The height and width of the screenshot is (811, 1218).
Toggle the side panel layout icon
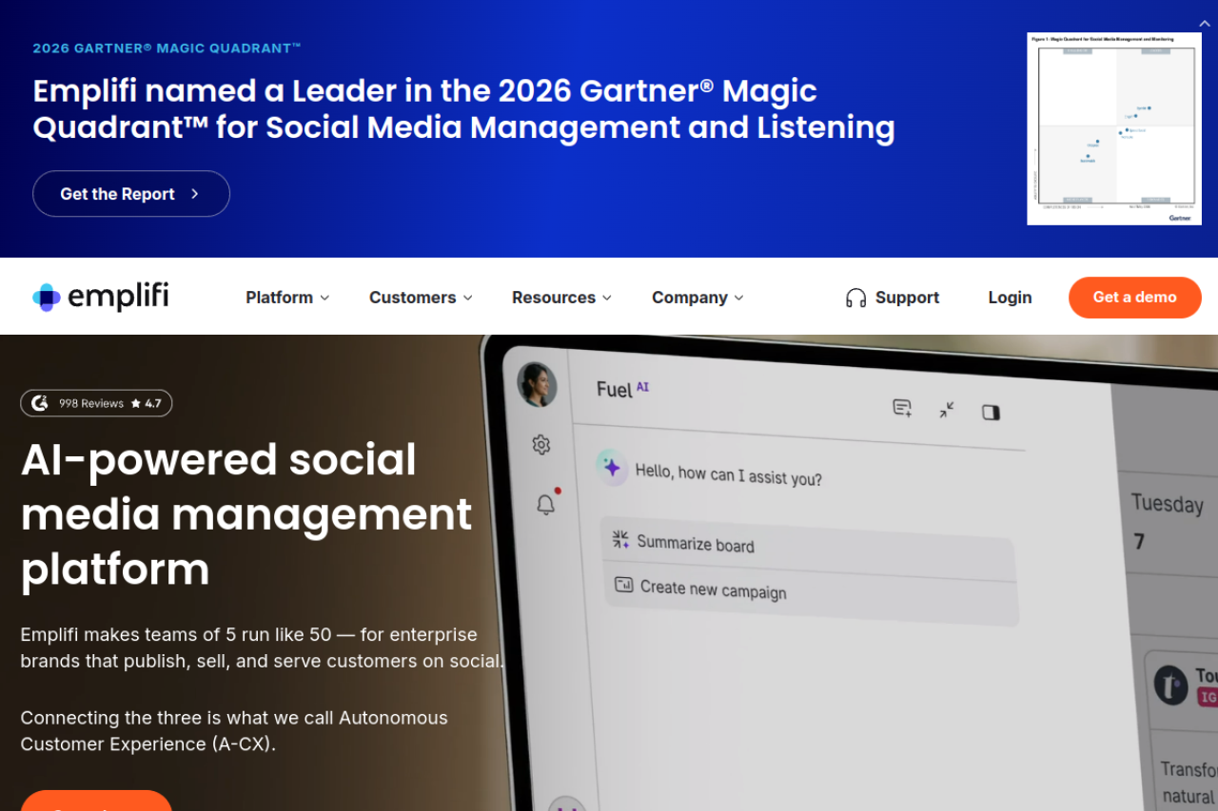tap(991, 412)
